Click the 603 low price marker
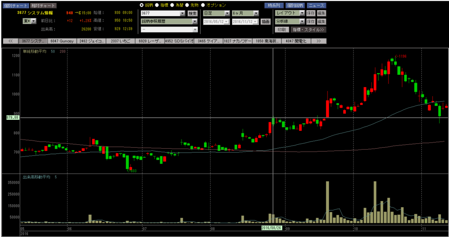This screenshot has width=449, height=237. 132,171
